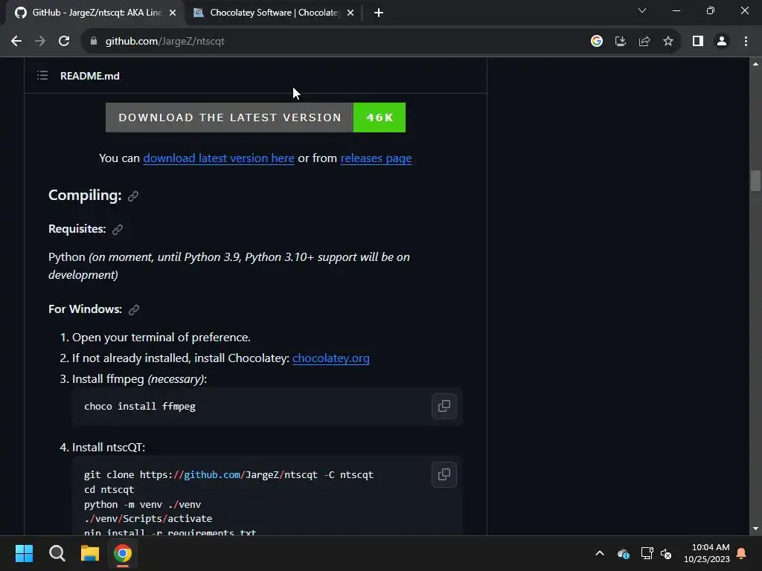This screenshot has height=571, width=762.
Task: Click the Chrome taskbar icon
Action: tap(123, 553)
